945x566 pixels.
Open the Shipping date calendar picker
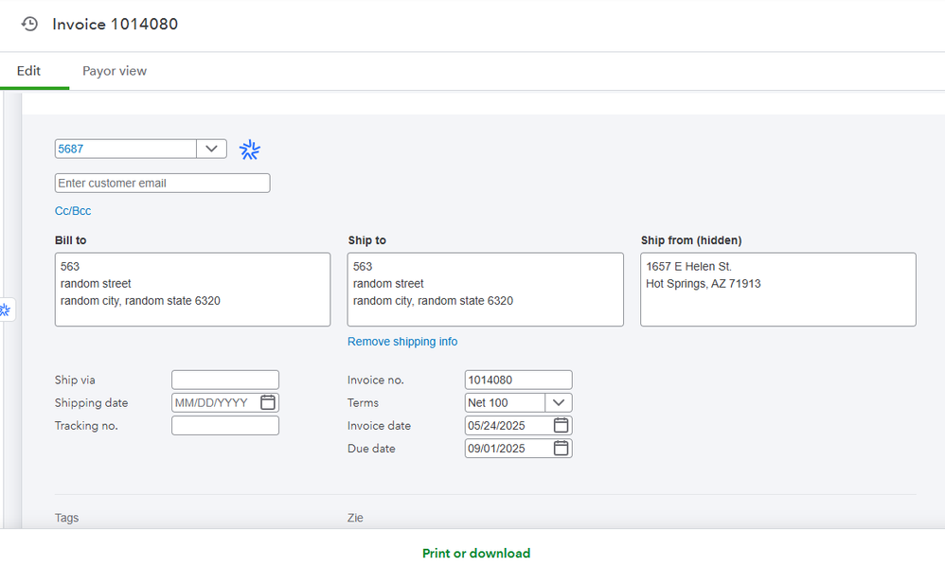coord(268,402)
